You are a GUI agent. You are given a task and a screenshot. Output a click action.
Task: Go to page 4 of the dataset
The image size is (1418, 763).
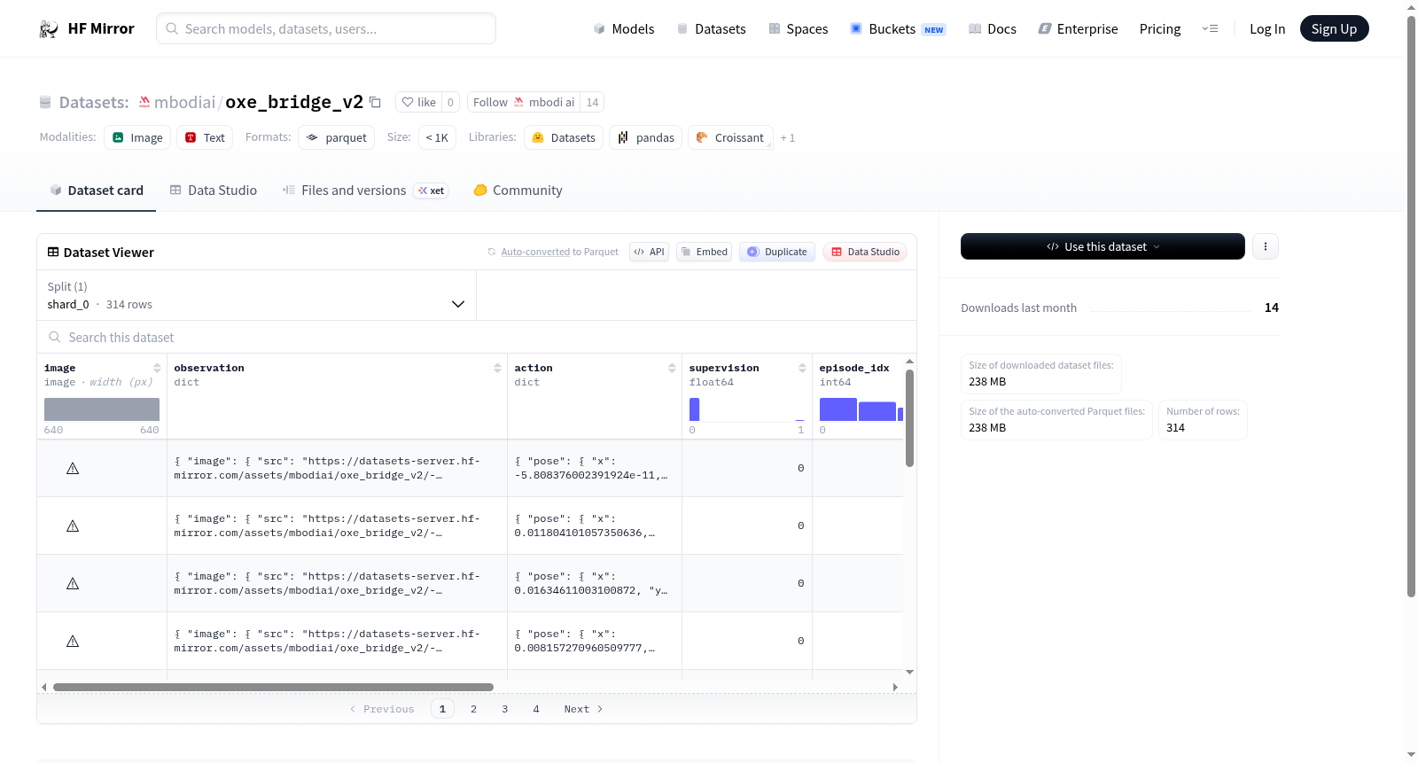(536, 709)
